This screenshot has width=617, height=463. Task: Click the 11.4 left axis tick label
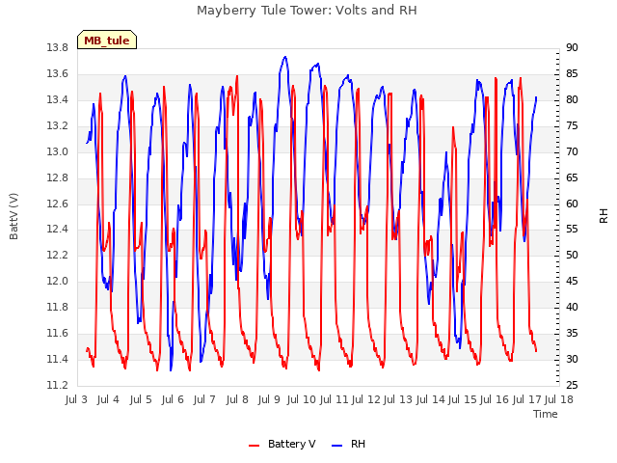tap(58, 359)
